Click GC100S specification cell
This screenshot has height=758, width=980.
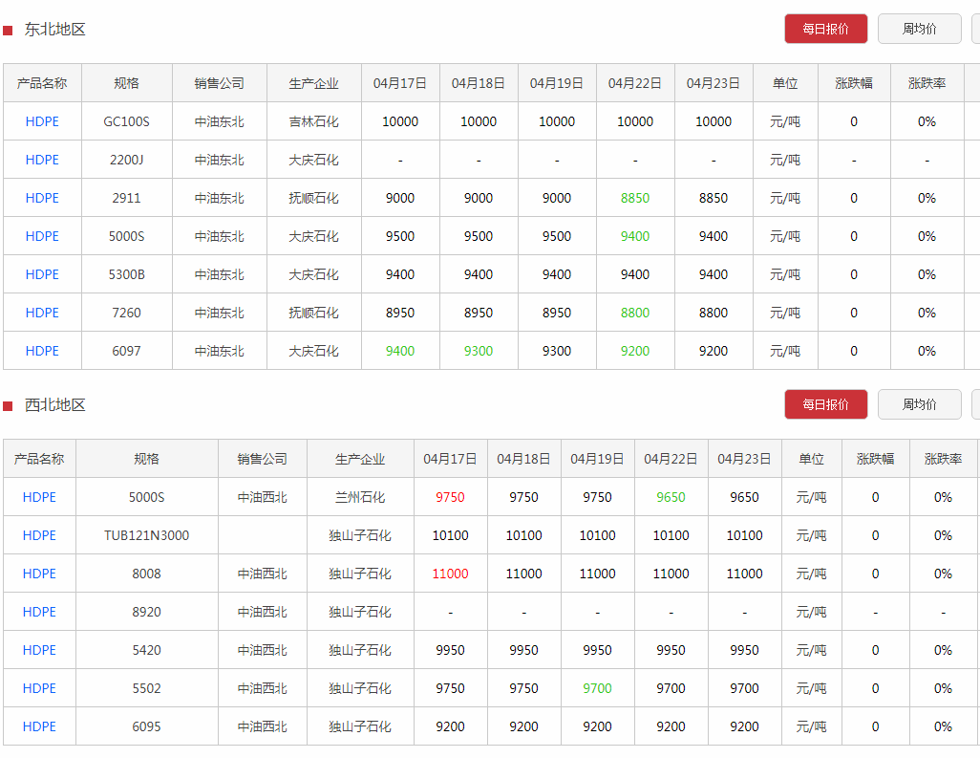126,121
